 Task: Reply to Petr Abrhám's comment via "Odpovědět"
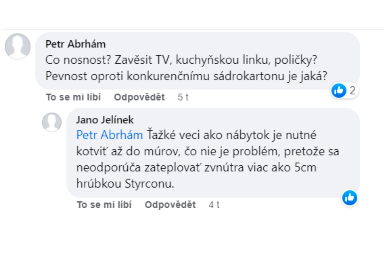pos(139,97)
